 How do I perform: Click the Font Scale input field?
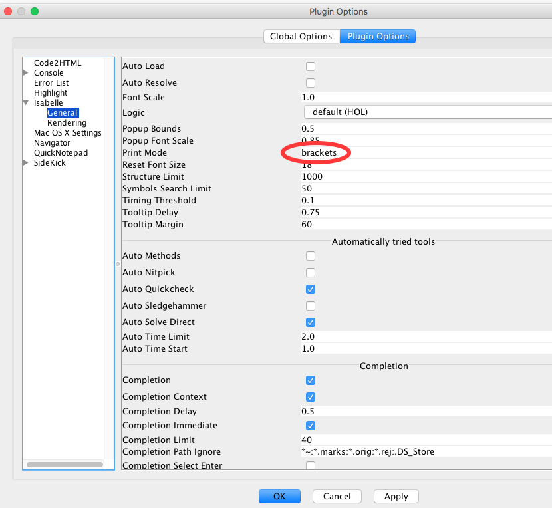pos(426,98)
